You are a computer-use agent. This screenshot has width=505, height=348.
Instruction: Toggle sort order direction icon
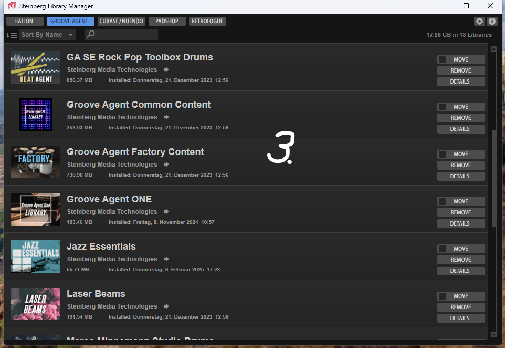click(x=12, y=35)
